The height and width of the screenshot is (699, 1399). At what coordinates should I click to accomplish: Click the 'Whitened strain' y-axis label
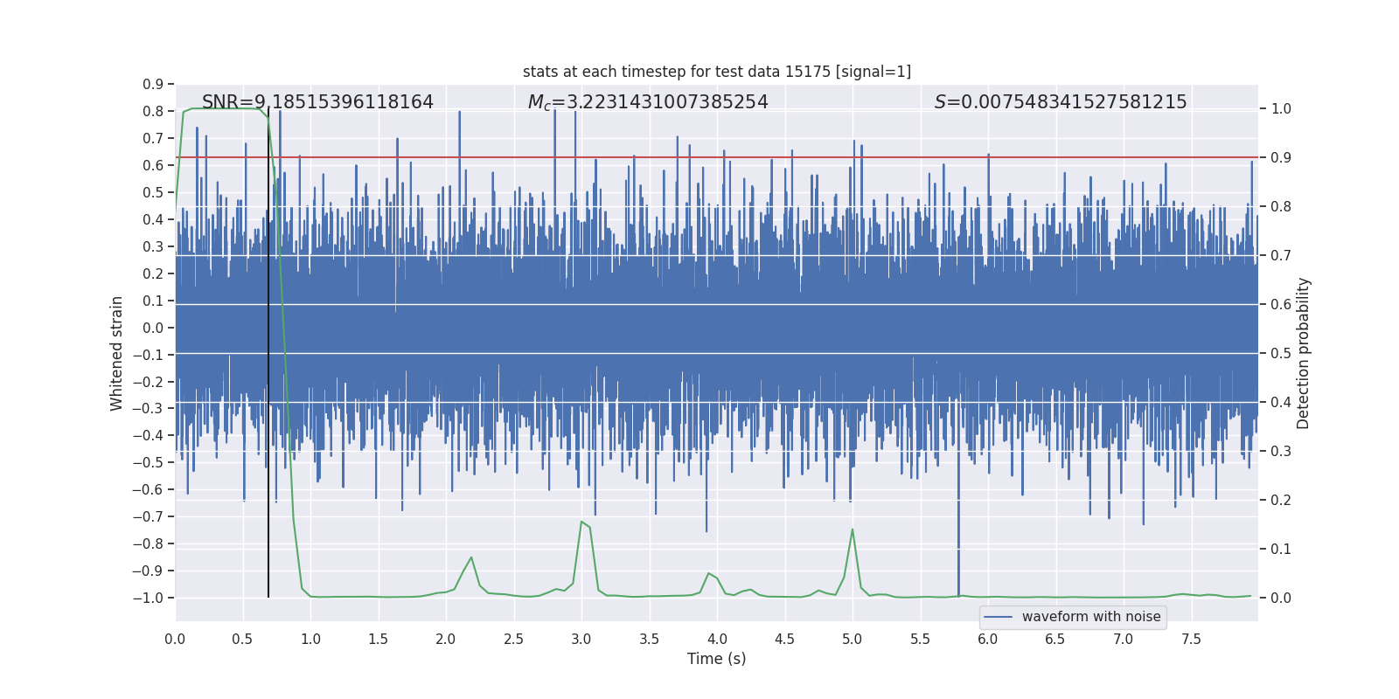117,353
